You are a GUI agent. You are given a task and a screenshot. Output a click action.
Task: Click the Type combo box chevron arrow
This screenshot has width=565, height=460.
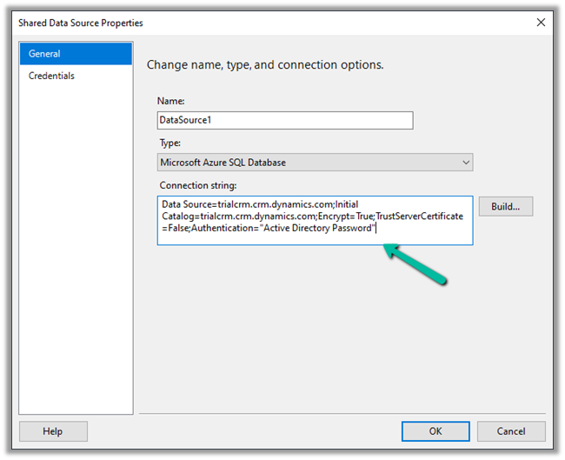point(466,163)
